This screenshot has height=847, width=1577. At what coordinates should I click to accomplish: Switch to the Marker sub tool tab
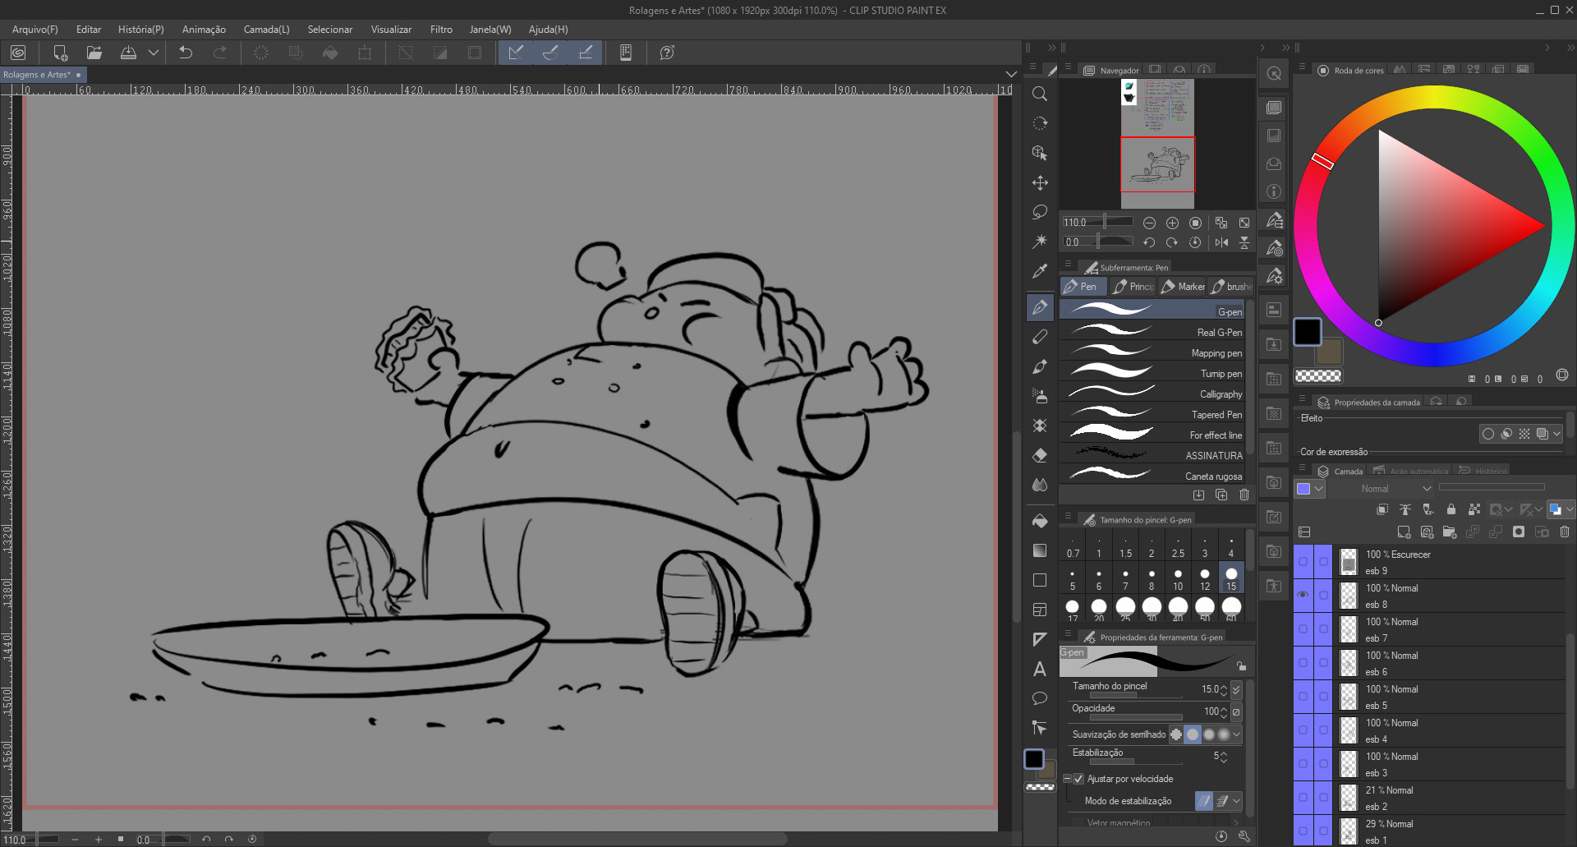click(1183, 287)
